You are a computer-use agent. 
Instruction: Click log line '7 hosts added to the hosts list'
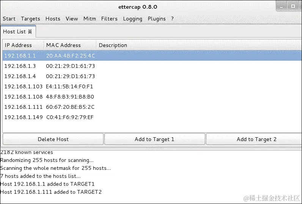point(40,176)
